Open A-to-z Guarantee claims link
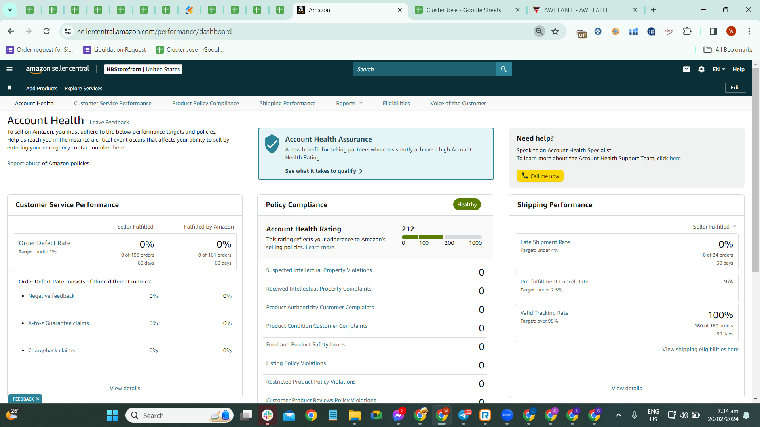Screen dimensions: 760x427 coord(59,323)
